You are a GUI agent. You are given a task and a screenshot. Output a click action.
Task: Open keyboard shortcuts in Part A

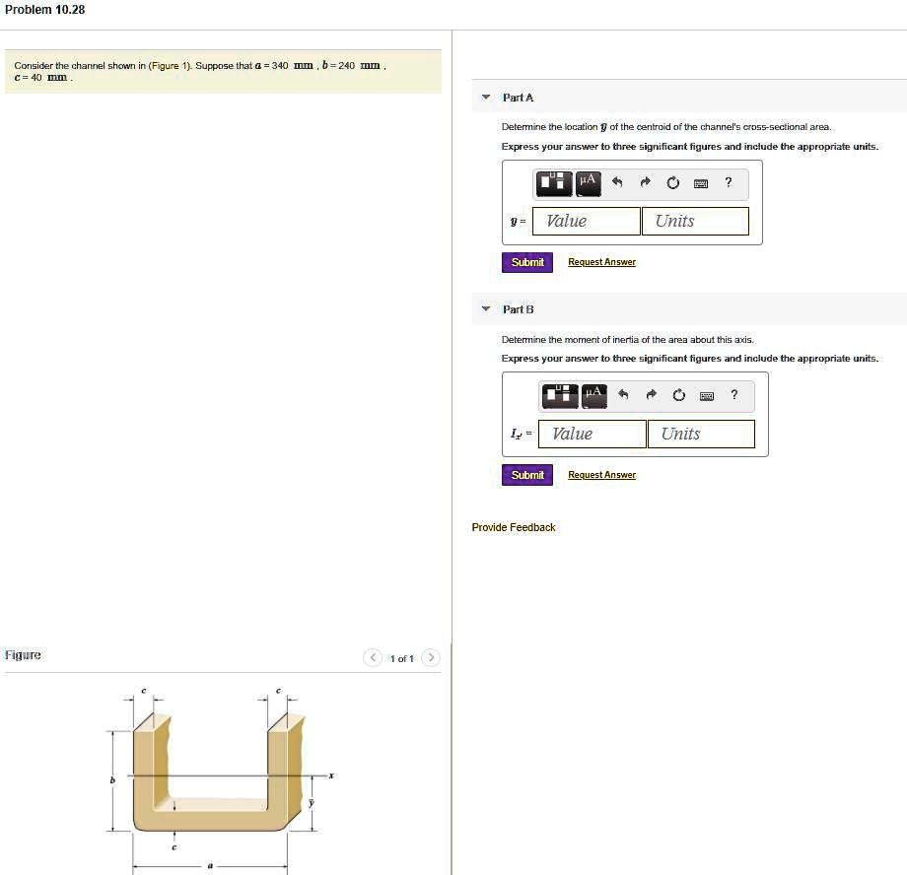coord(701,184)
